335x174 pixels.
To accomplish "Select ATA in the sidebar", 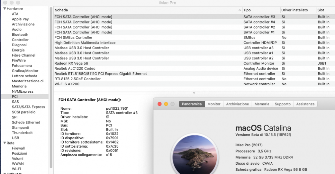I will coord(15,14).
